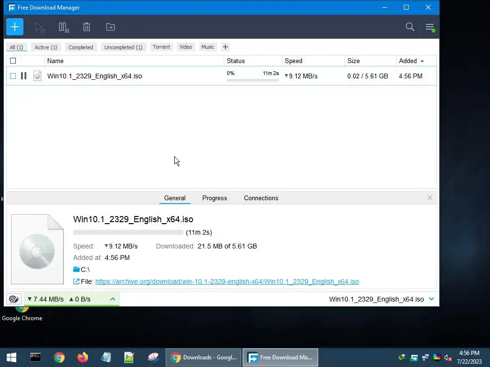Launch the pinned Chrome taskbar icon
This screenshot has height=367, width=490.
[x=59, y=357]
